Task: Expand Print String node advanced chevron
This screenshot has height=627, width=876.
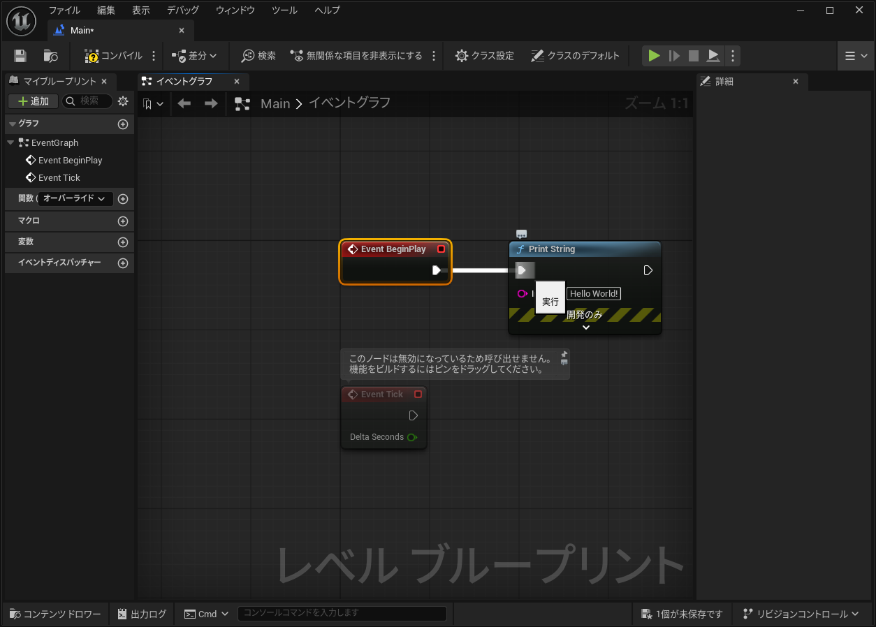Action: (586, 327)
